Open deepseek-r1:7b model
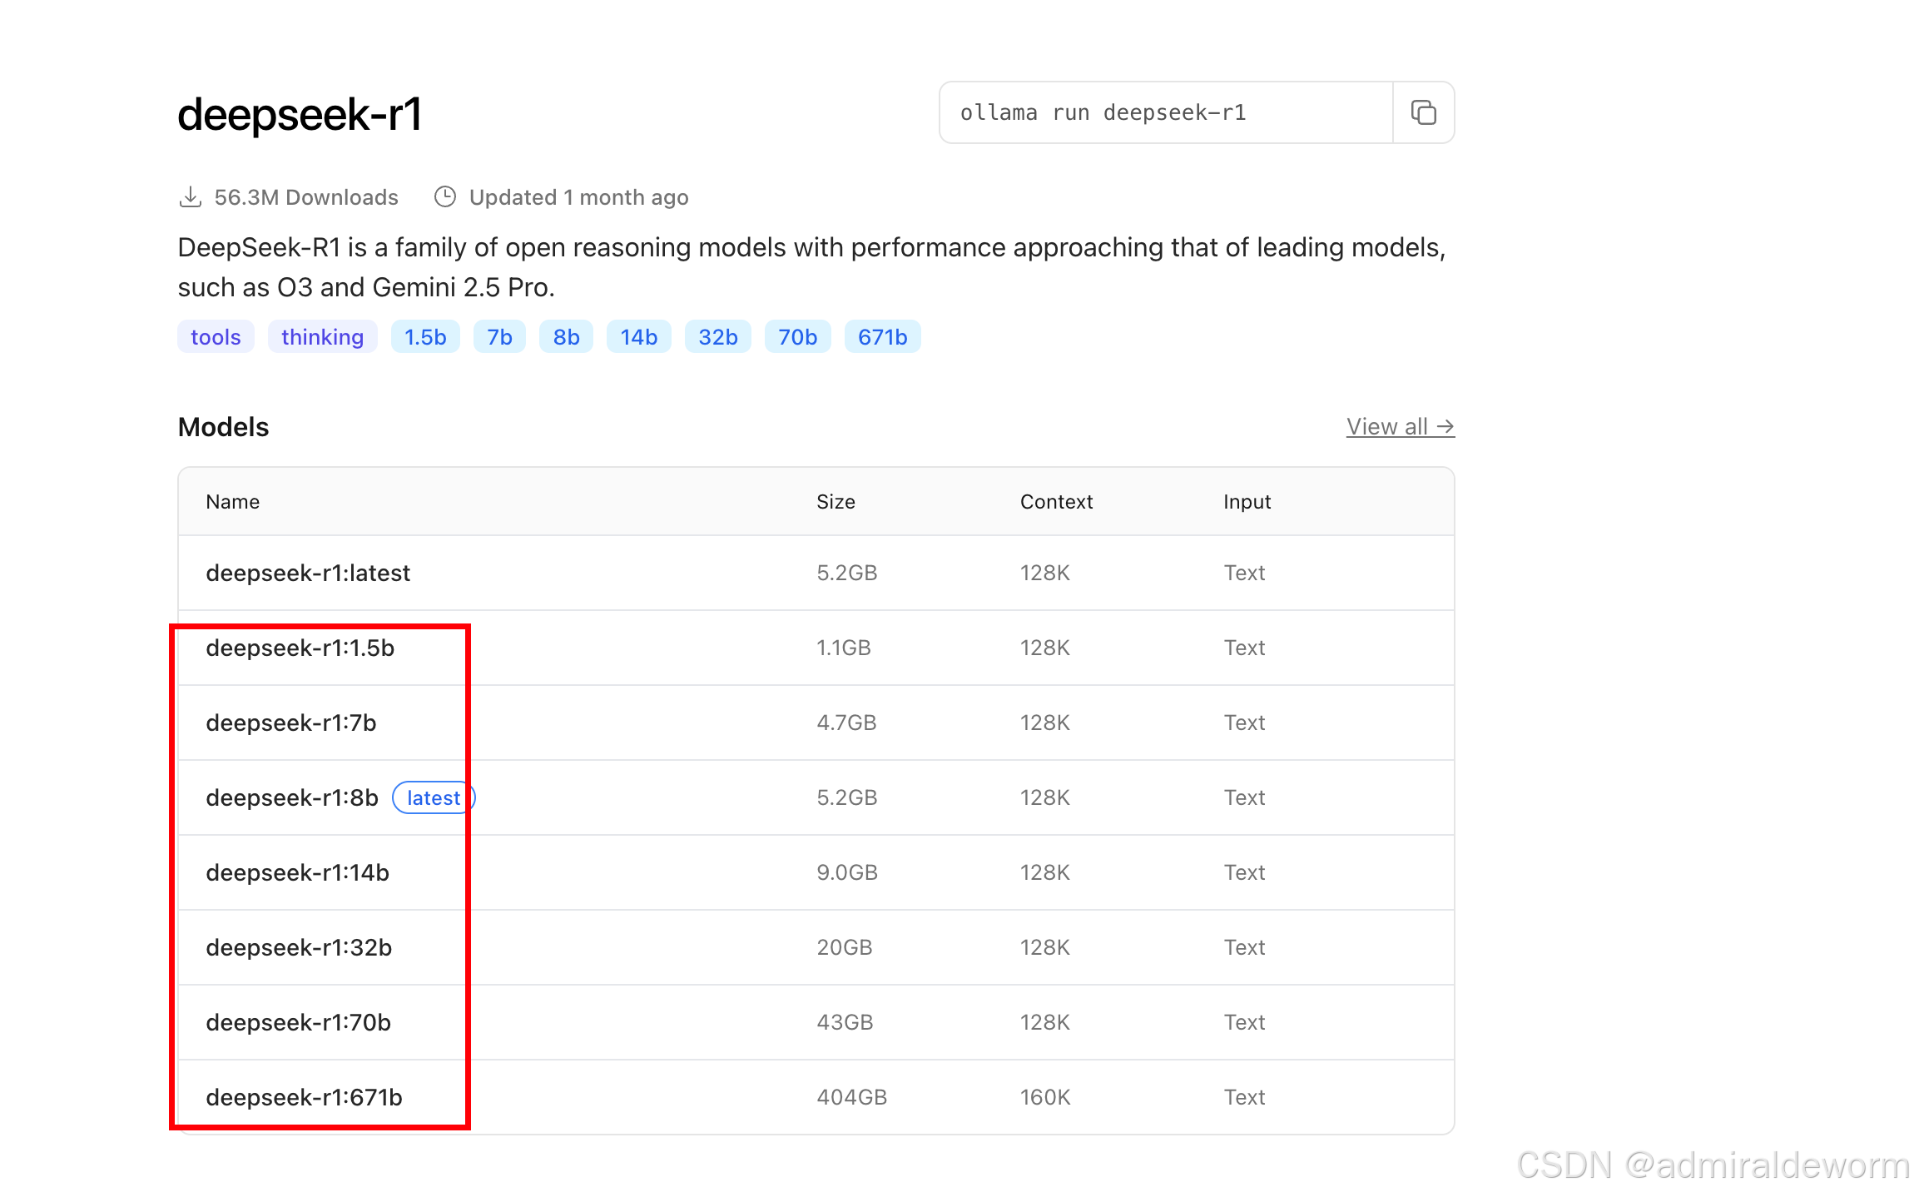This screenshot has width=1914, height=1197. tap(291, 723)
